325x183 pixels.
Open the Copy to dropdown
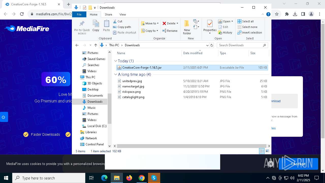(150, 31)
